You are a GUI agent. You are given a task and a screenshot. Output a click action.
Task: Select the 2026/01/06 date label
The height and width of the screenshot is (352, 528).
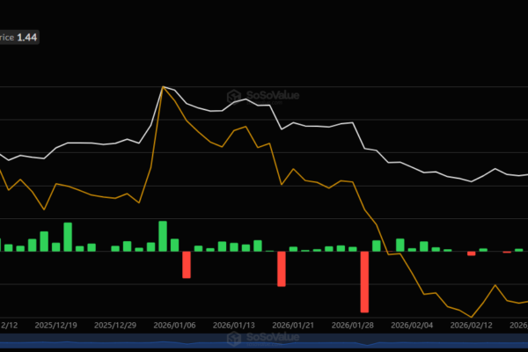tap(176, 324)
